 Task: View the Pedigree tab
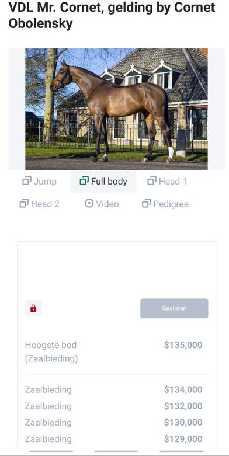tap(165, 204)
